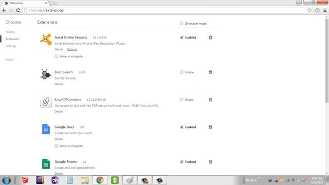This screenshot has width=329, height=185.
Task: Enable the Bazz Search extension
Action: click(181, 72)
